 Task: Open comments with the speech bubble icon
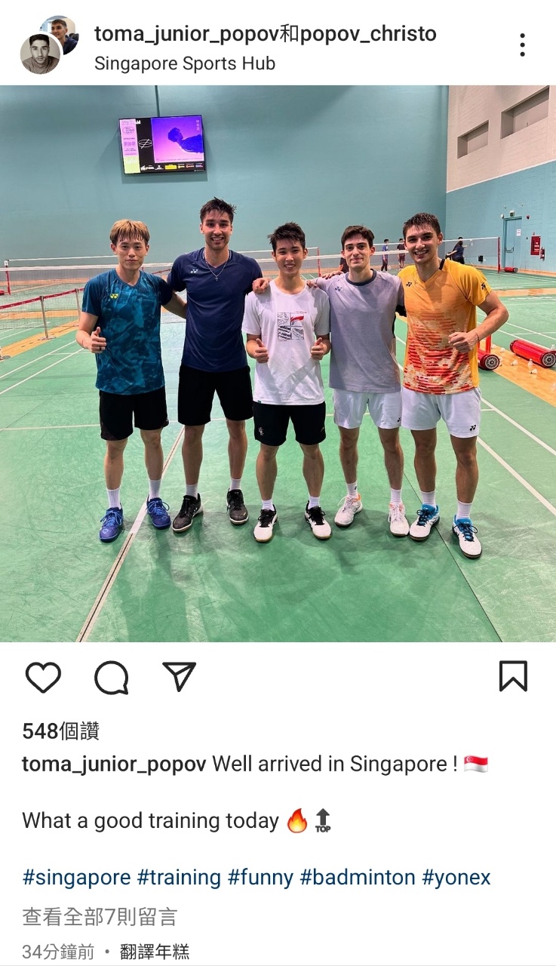tap(111, 677)
